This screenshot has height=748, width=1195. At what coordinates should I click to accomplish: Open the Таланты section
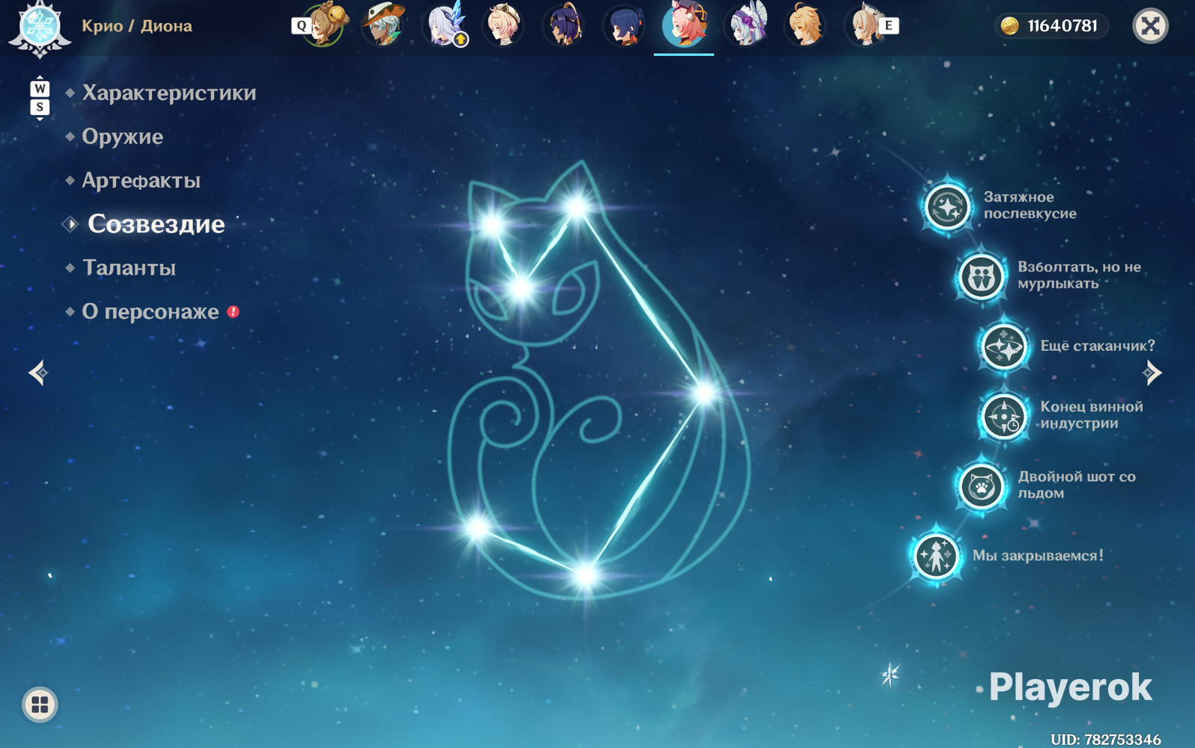coord(129,268)
